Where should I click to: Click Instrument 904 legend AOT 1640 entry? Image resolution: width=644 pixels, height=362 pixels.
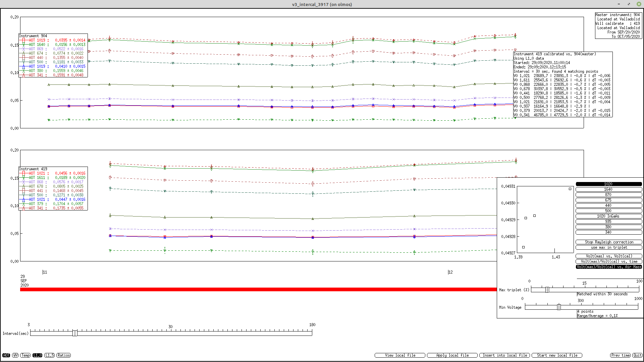(x=53, y=45)
